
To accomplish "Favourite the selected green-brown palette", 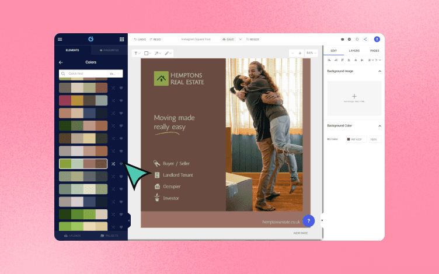I will (121, 164).
